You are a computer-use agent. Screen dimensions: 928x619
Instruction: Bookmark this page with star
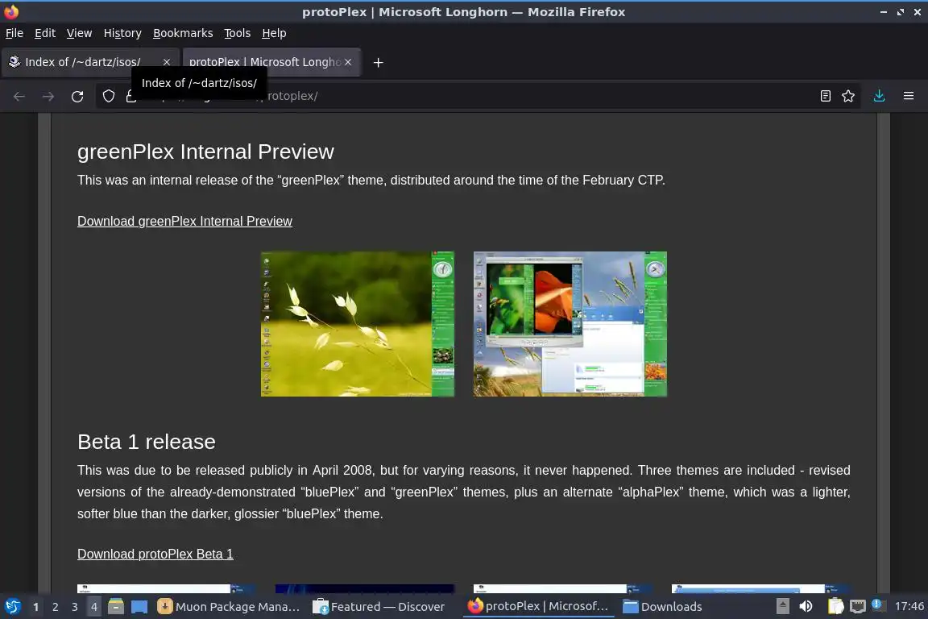click(x=848, y=96)
